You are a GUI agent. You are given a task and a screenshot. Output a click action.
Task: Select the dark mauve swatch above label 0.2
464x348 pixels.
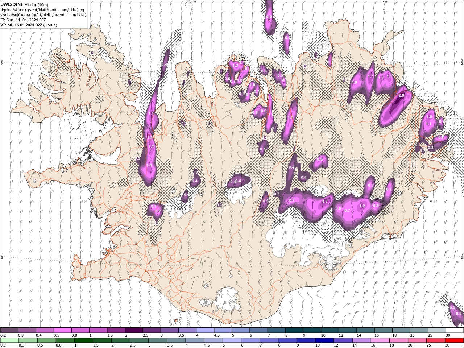[9, 330]
